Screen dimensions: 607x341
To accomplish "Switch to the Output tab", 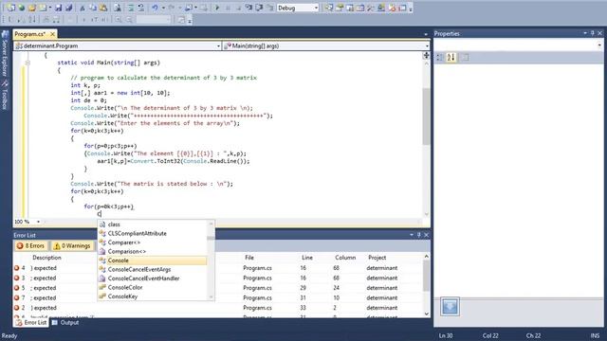I will [x=65, y=322].
